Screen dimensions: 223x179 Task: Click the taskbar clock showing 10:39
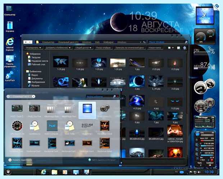[209, 172]
